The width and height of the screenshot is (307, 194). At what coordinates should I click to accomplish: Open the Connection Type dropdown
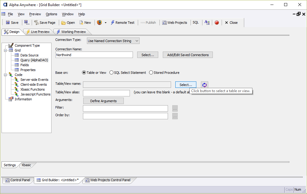(113, 41)
